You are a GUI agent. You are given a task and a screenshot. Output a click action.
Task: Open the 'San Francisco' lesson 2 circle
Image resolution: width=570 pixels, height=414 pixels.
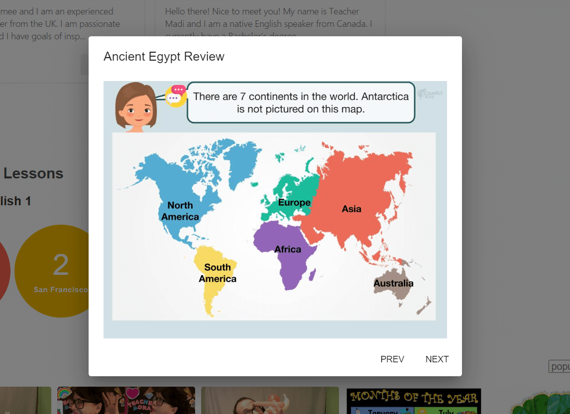(x=52, y=271)
